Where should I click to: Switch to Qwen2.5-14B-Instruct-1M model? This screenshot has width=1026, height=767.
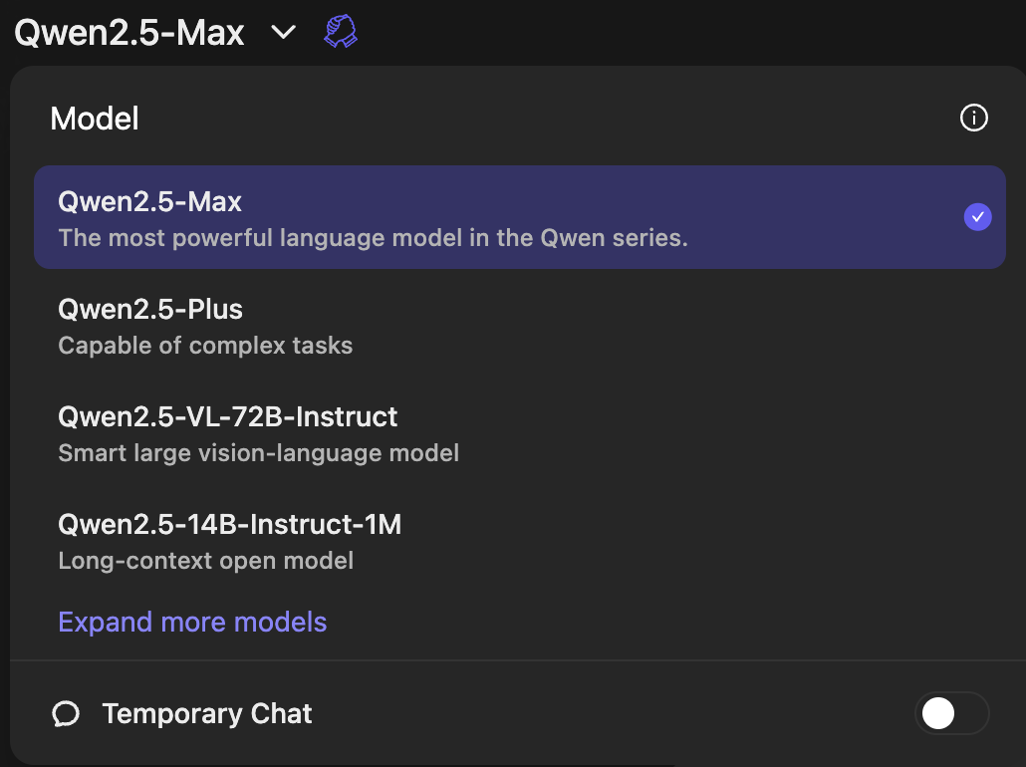(x=230, y=524)
